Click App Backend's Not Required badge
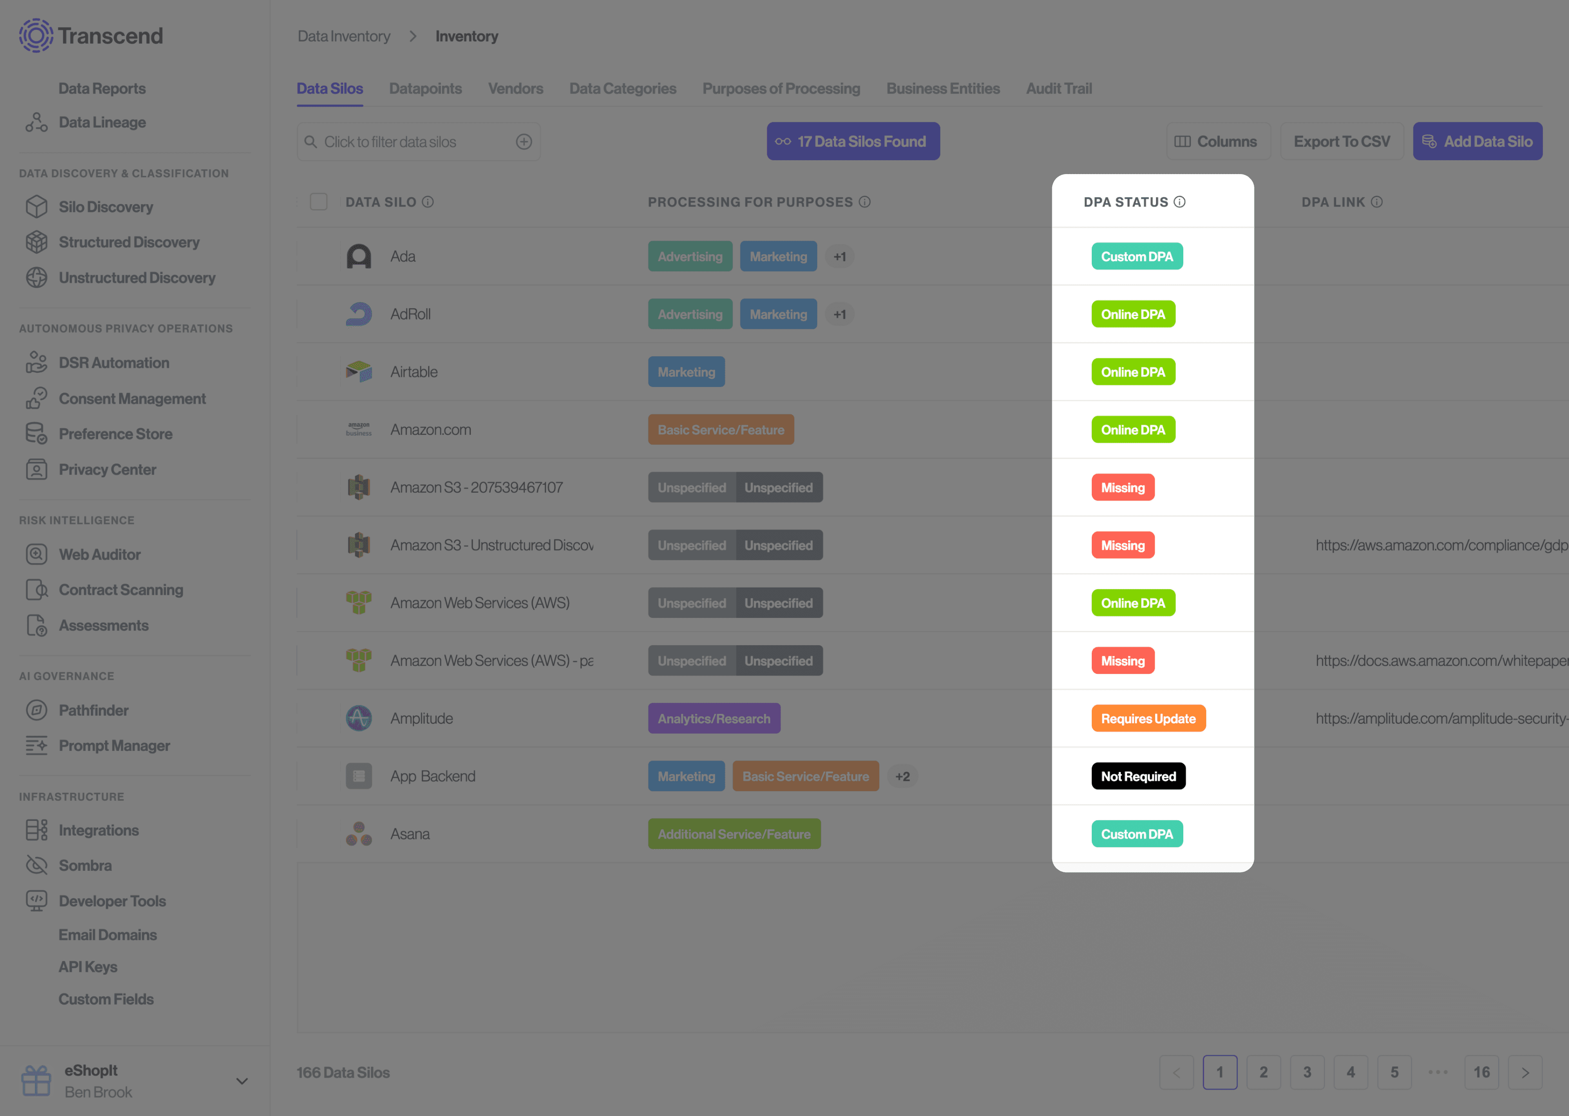The width and height of the screenshot is (1569, 1116). (x=1138, y=776)
